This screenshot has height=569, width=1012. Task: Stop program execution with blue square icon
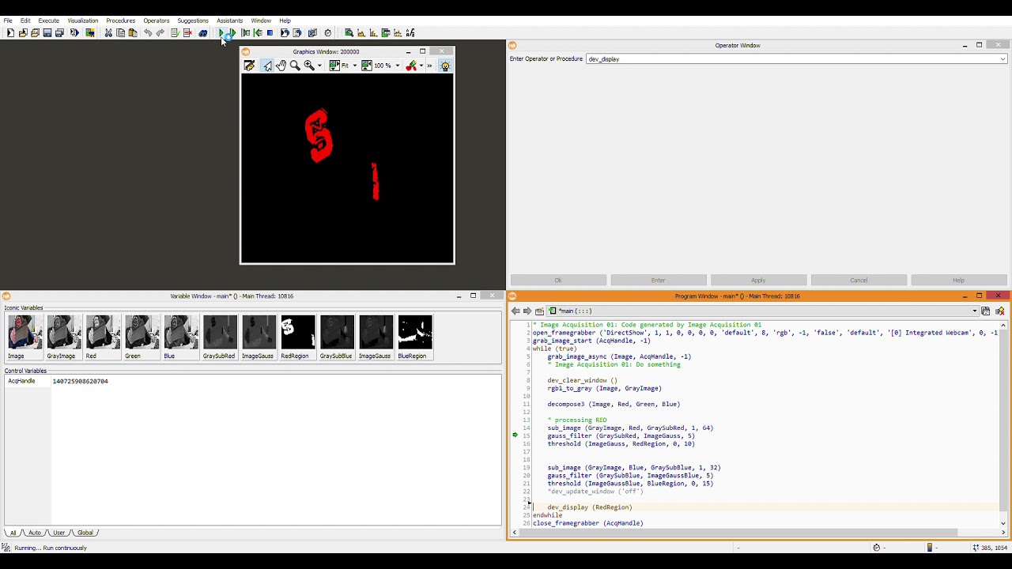[270, 32]
